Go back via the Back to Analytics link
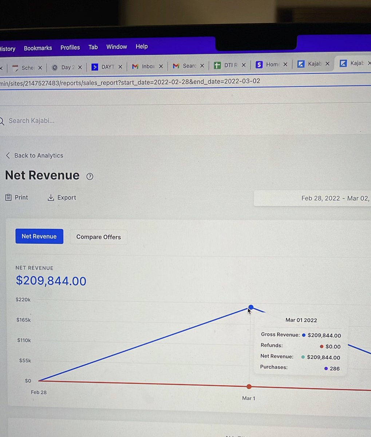 tap(35, 155)
